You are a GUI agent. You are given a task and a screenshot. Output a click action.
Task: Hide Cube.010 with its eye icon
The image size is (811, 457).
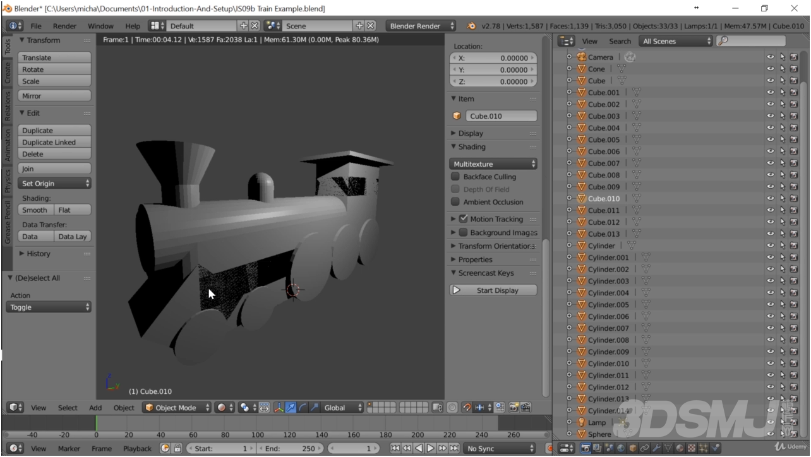pos(771,198)
